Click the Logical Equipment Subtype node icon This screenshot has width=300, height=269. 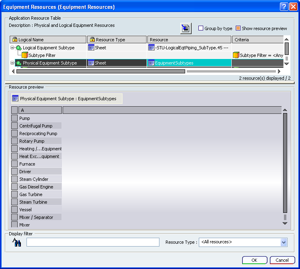pyautogui.click(x=19, y=48)
